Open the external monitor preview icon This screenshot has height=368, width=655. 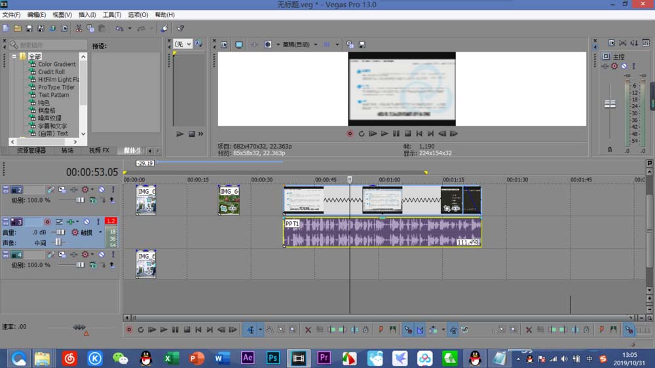(238, 45)
